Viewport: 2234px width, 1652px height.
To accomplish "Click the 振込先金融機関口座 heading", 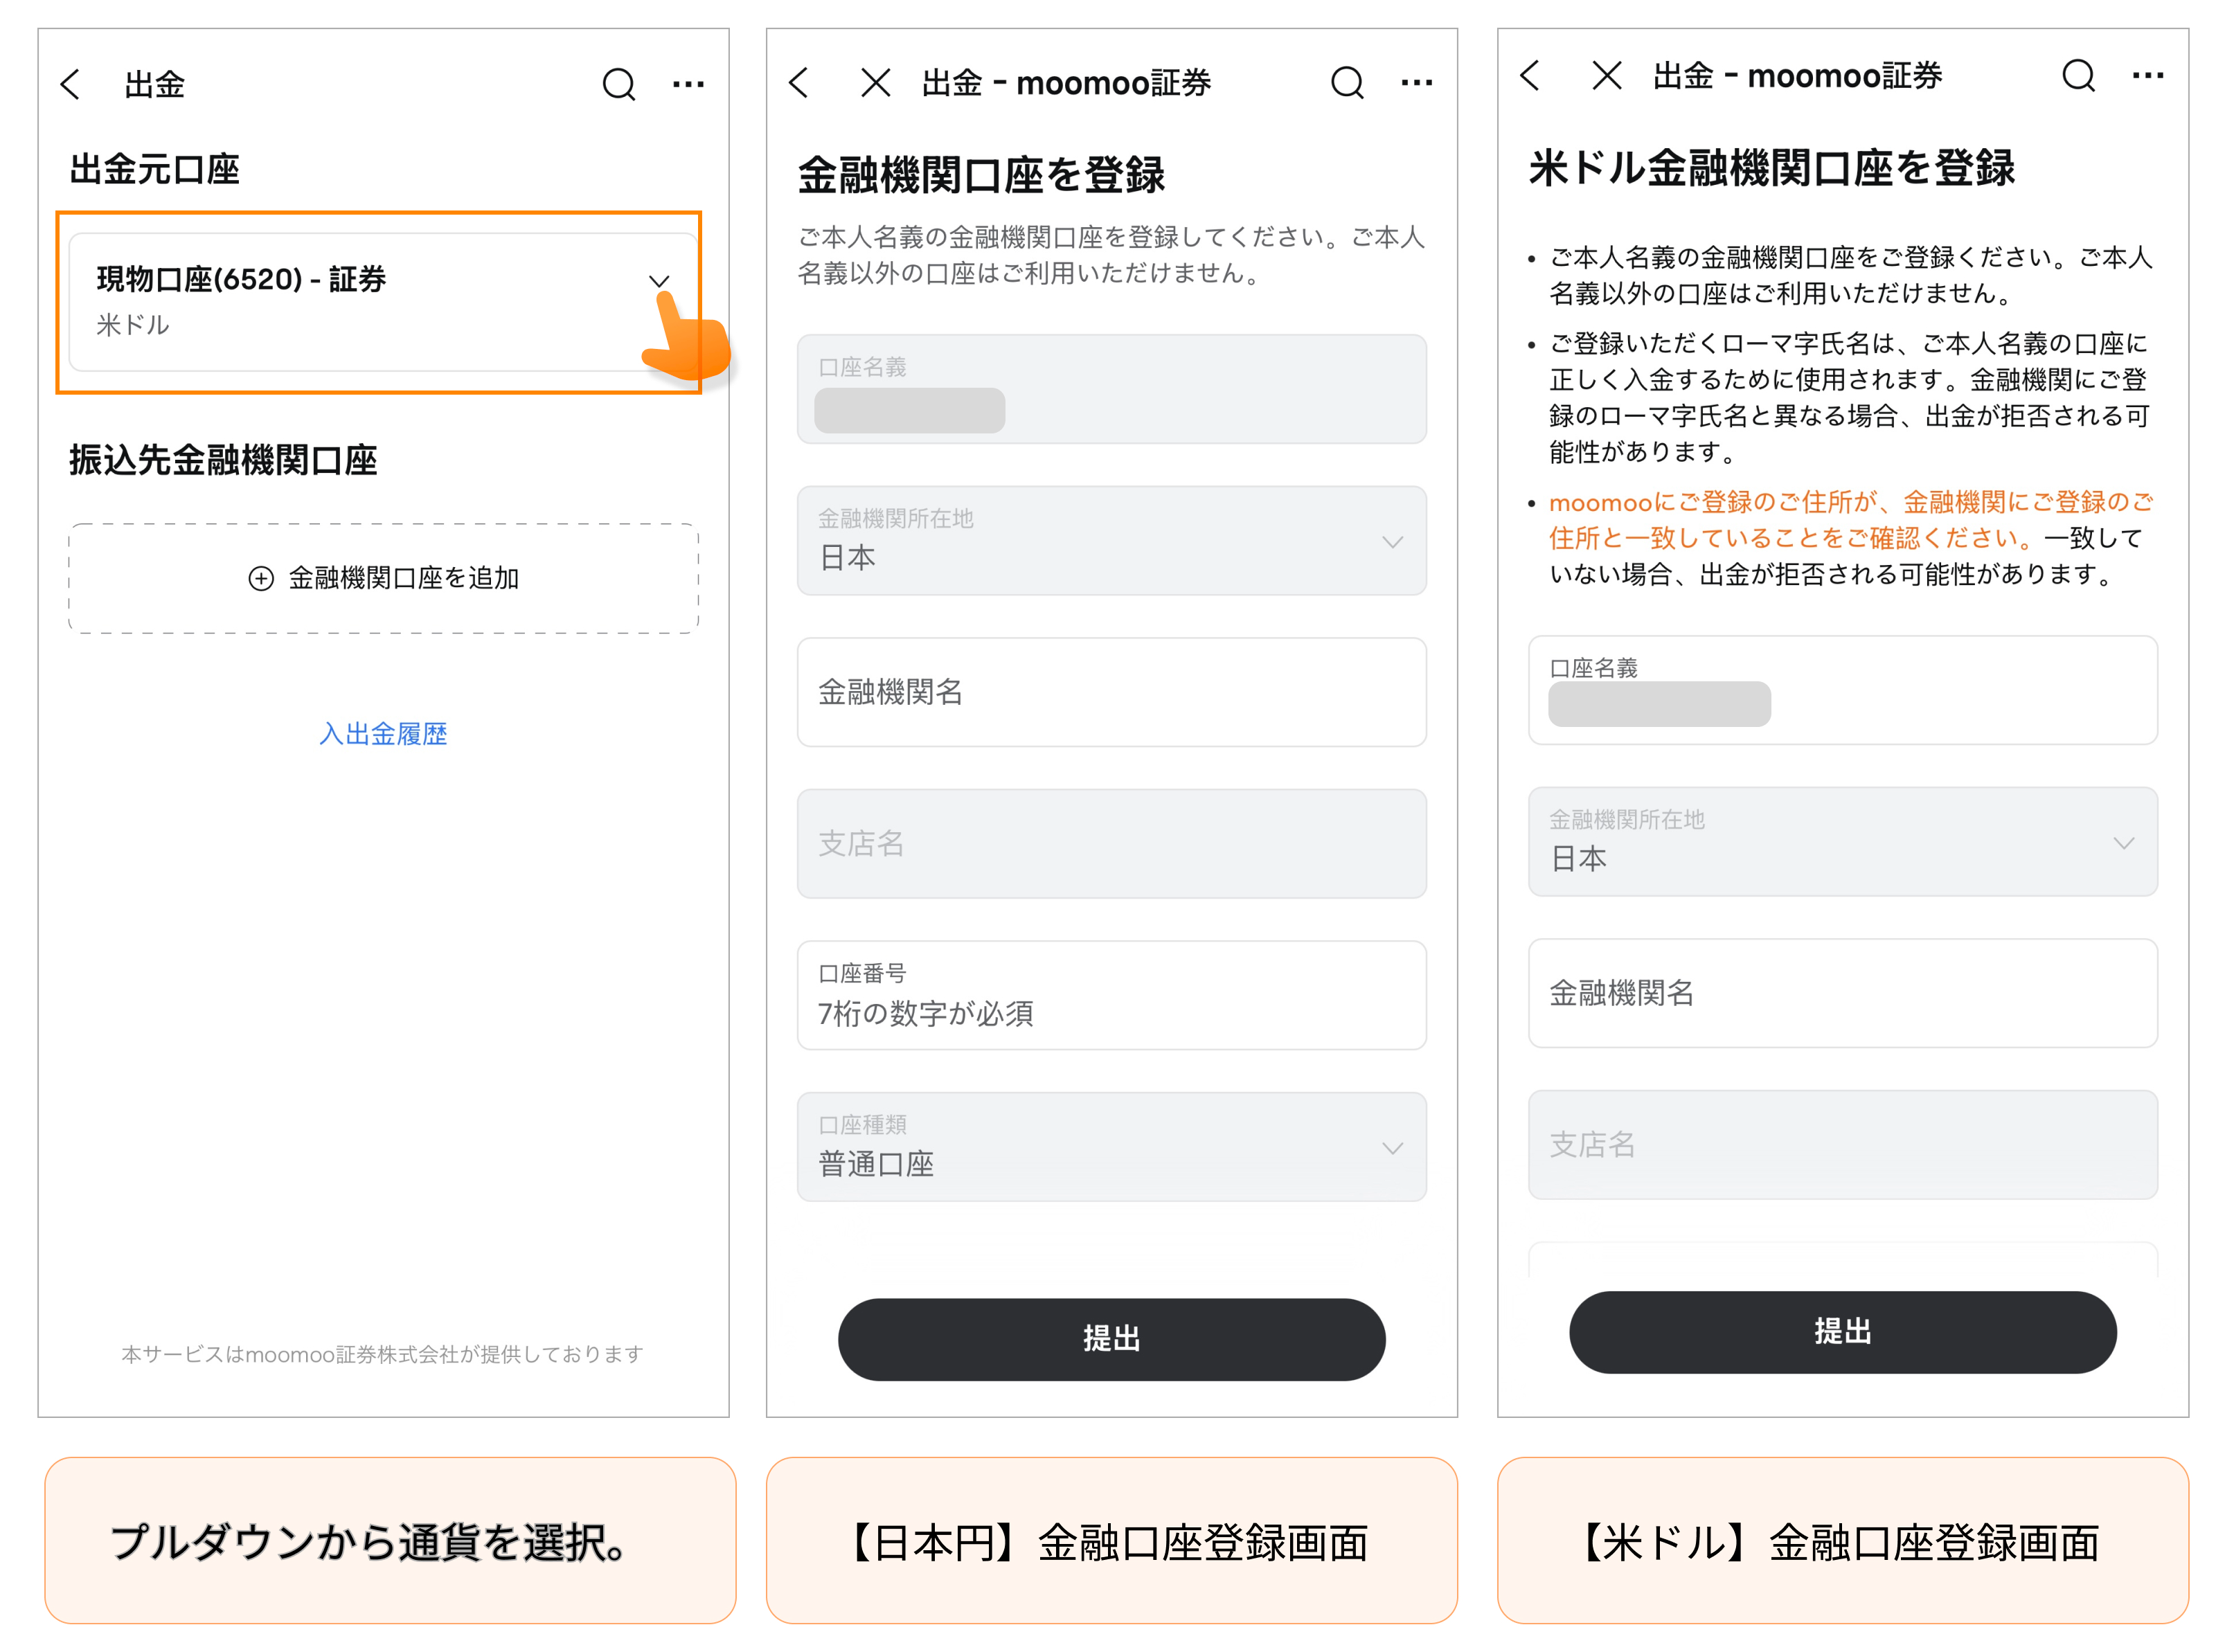I will (223, 460).
